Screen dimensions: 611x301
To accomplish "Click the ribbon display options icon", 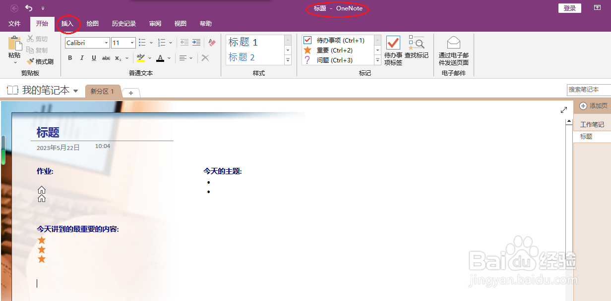I will tap(598, 8).
